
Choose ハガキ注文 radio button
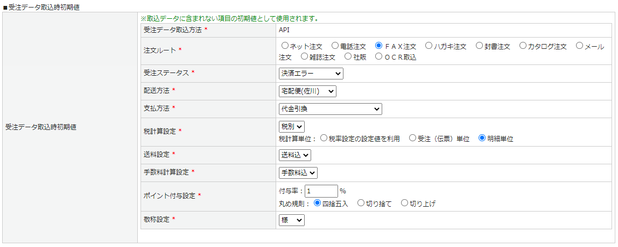click(429, 46)
